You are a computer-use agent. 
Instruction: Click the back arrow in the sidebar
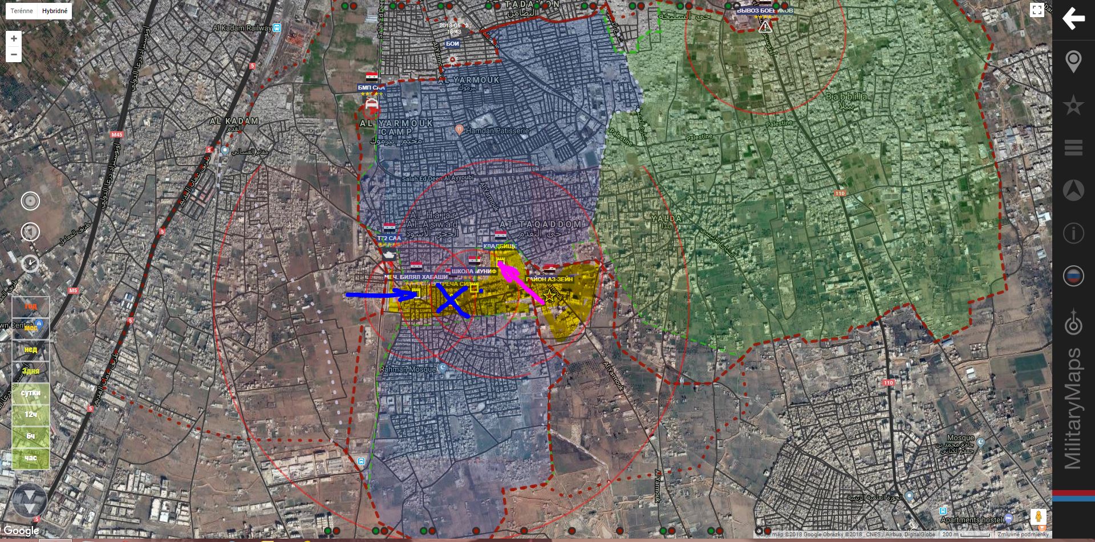(1073, 19)
